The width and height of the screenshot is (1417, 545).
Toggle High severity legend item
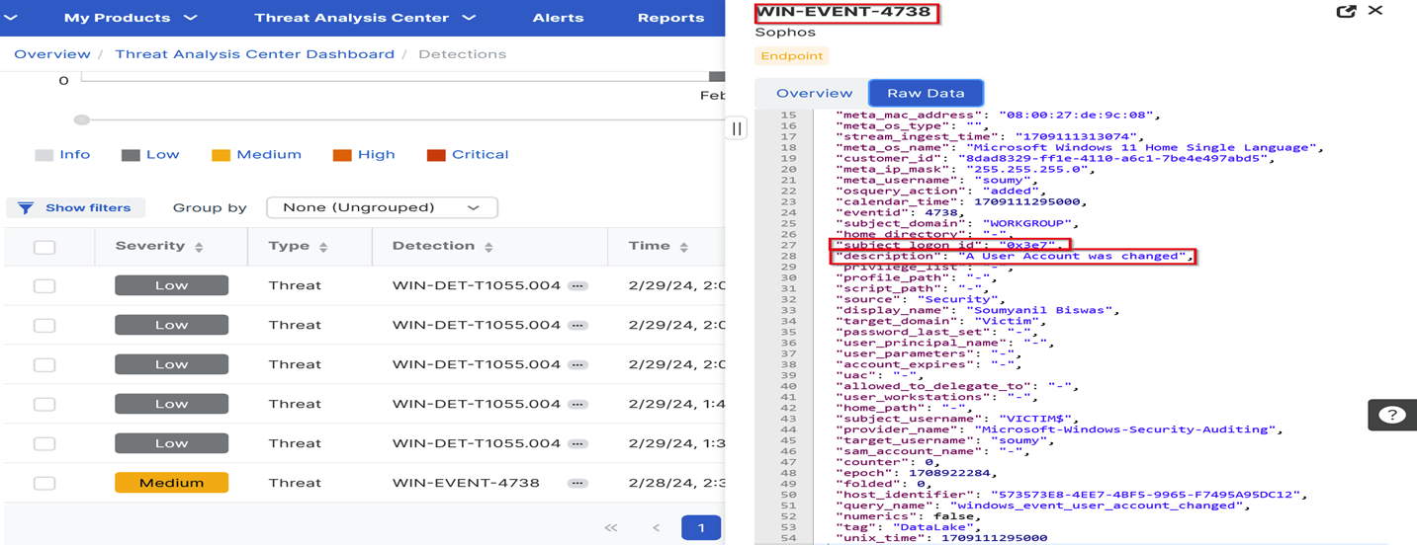364,155
